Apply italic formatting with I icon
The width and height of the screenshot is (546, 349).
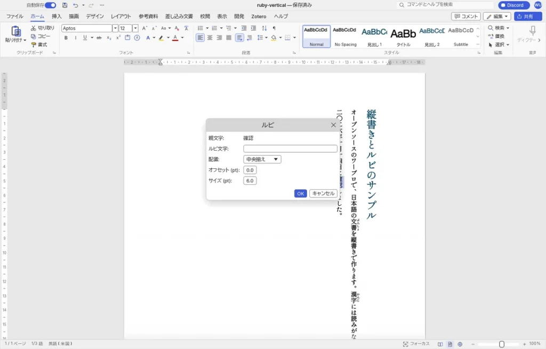click(76, 38)
